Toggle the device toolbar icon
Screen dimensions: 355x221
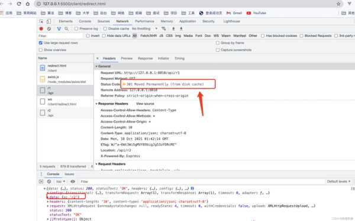pyautogui.click(x=49, y=21)
